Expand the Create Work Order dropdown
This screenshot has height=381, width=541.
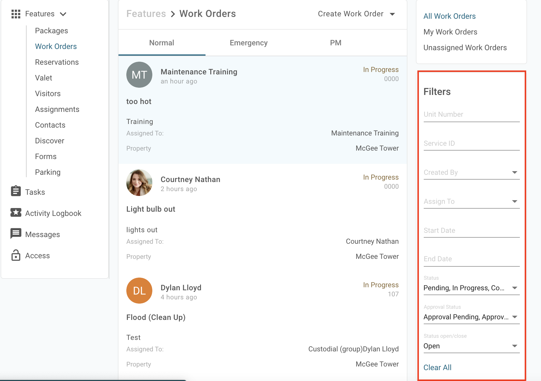point(392,14)
